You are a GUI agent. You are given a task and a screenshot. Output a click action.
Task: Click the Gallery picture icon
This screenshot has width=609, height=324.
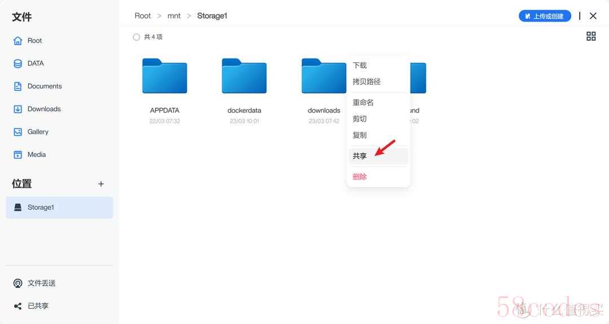18,132
